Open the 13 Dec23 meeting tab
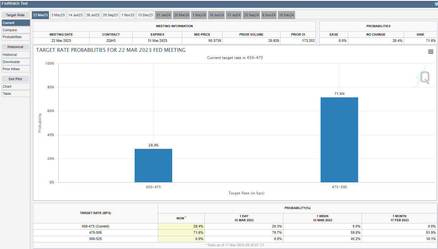This screenshot has width=438, height=249. coord(145,15)
